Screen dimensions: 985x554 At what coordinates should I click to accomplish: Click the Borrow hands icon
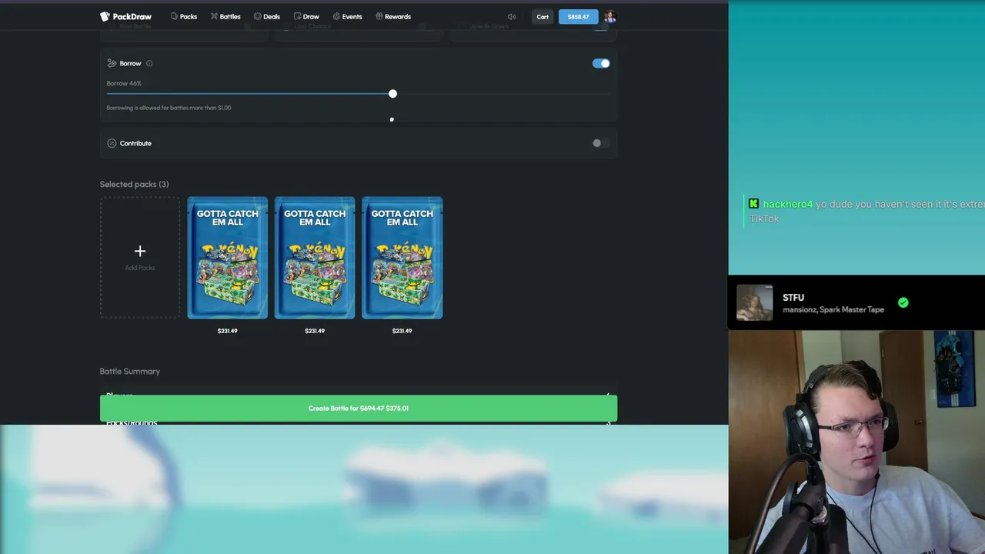112,63
